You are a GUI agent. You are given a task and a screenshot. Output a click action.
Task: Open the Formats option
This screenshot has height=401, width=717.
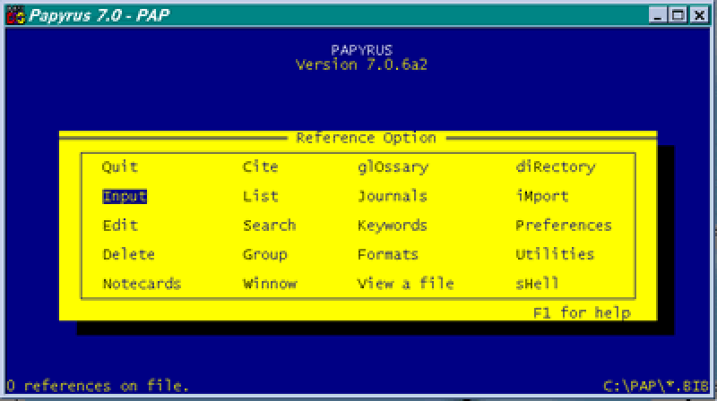point(388,254)
